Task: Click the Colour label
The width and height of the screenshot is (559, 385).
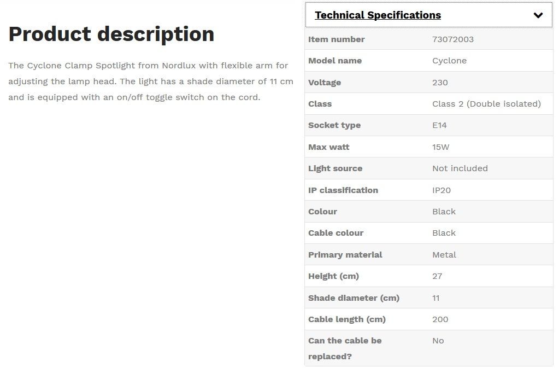Action: coord(322,212)
